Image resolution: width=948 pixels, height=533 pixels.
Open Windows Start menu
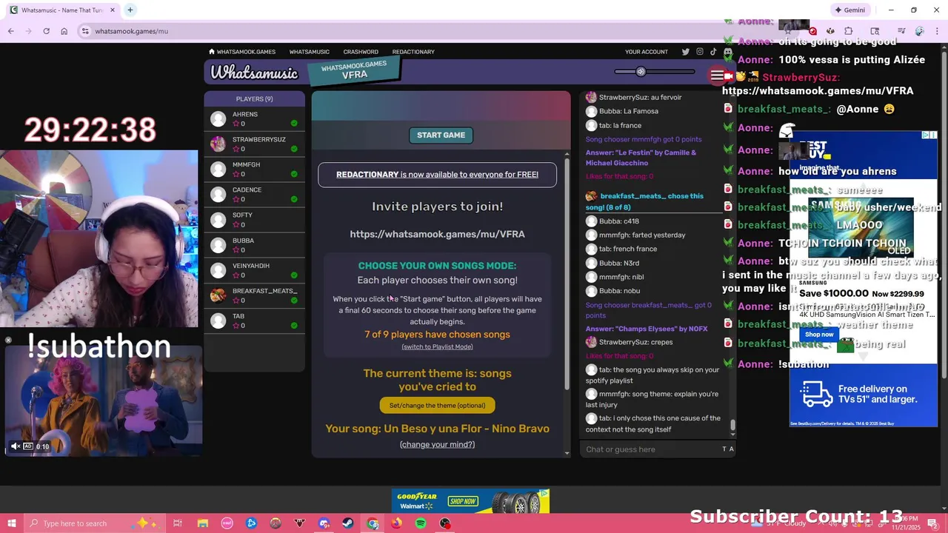click(x=11, y=523)
